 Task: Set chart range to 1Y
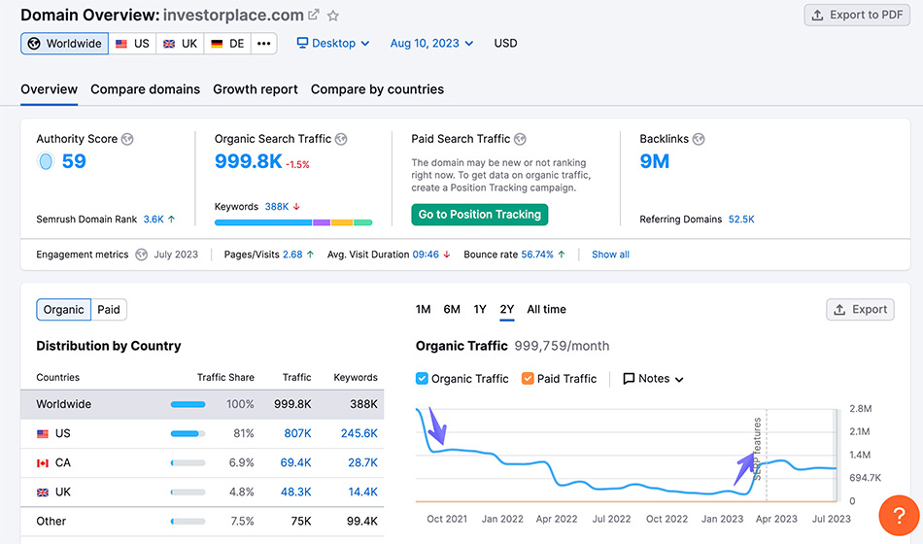click(480, 309)
